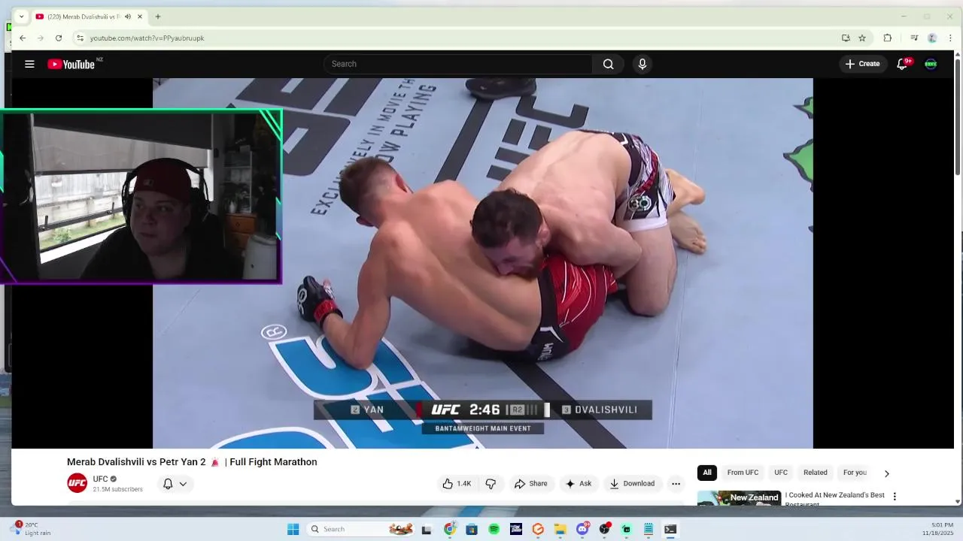Click the Create video button
The width and height of the screenshot is (963, 541).
coord(862,64)
